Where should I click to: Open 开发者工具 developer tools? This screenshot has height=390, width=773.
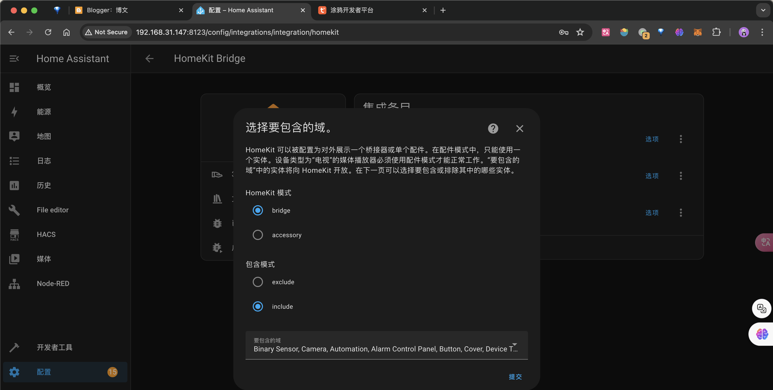coord(54,347)
